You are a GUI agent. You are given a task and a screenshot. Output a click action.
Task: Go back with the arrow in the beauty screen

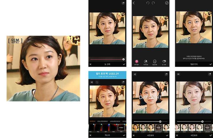[x=134, y=3]
